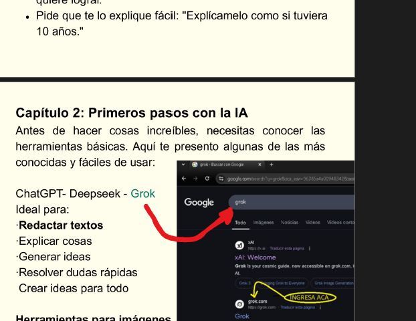The image size is (416, 321).
Task: Click the 'Herramientas para imágenes' heading
Action: 93,318
